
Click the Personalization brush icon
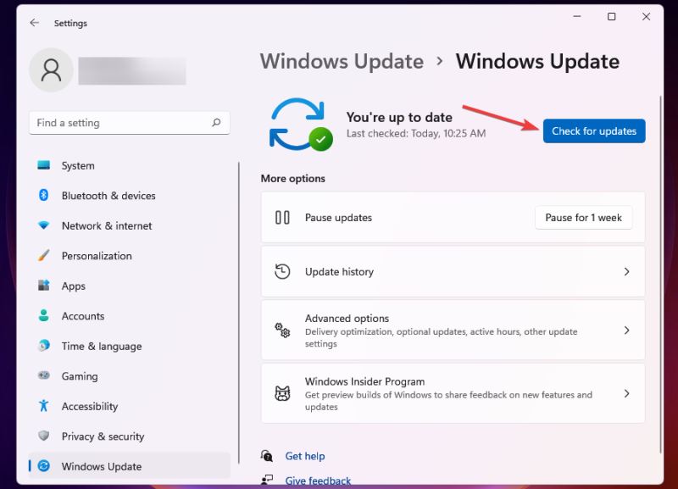[x=44, y=256]
